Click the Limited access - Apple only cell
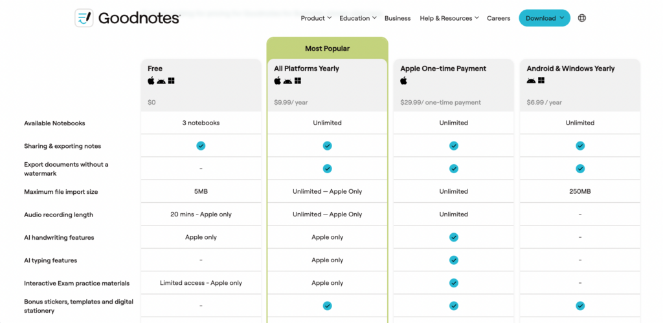The height and width of the screenshot is (323, 663). pos(201,283)
